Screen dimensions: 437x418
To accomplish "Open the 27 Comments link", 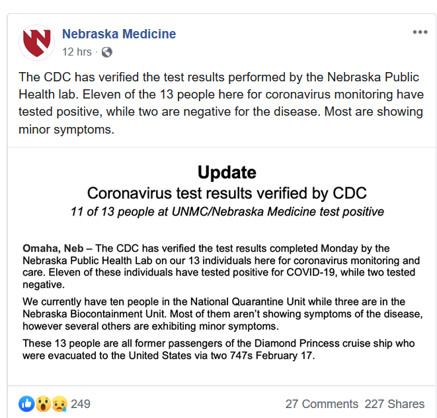I will pyautogui.click(x=321, y=403).
